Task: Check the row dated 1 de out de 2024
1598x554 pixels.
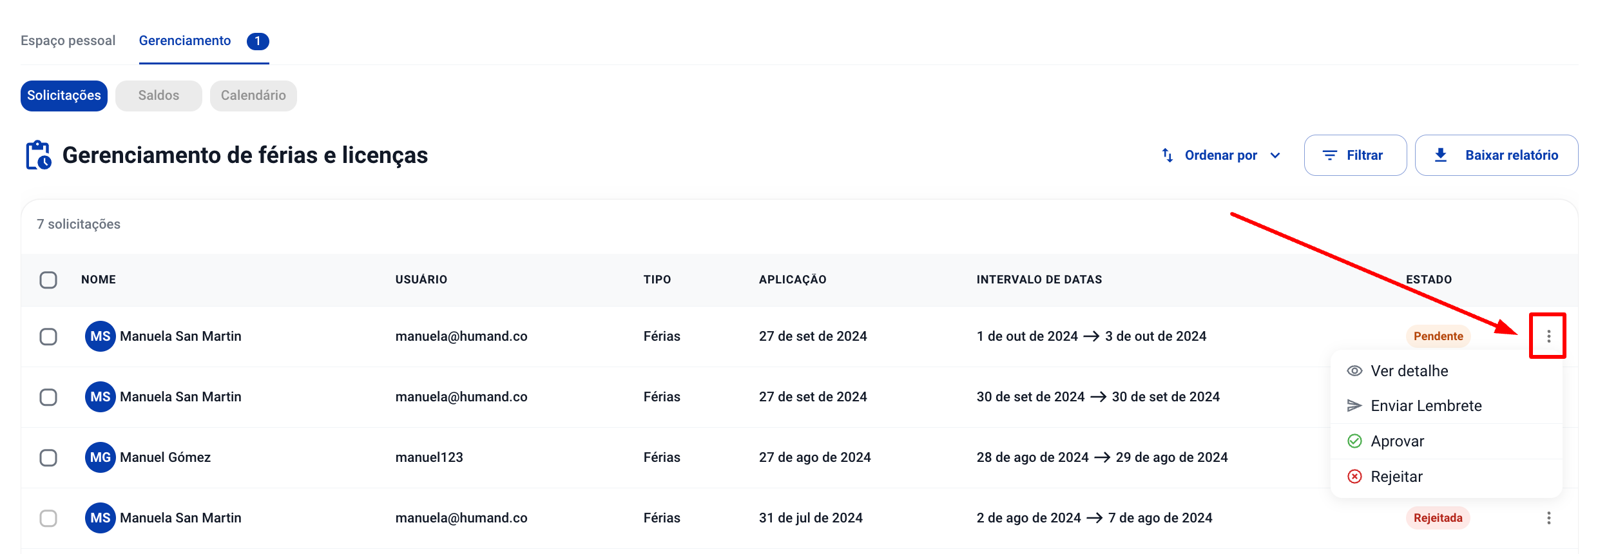Action: click(48, 337)
